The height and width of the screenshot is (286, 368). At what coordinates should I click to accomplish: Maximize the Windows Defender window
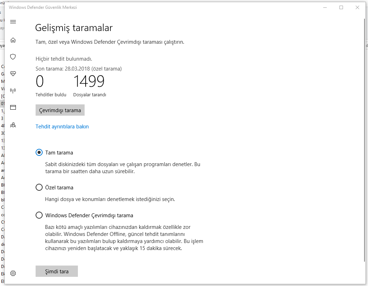(341, 7)
